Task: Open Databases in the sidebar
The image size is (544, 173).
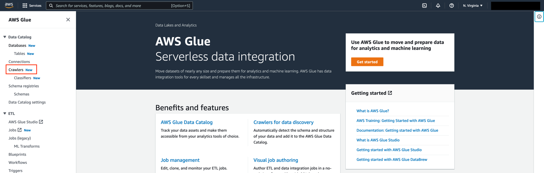Action: coord(17,45)
